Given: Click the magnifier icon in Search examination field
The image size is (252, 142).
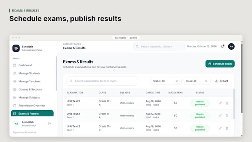Looking at the screenshot, I should pyautogui.click(x=71, y=81).
